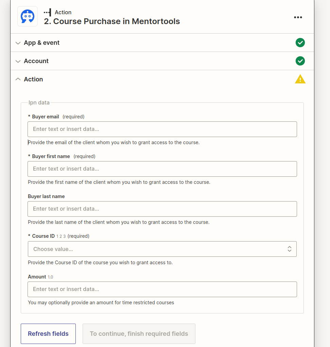Click the Mentortools robot app icon

(28, 16)
